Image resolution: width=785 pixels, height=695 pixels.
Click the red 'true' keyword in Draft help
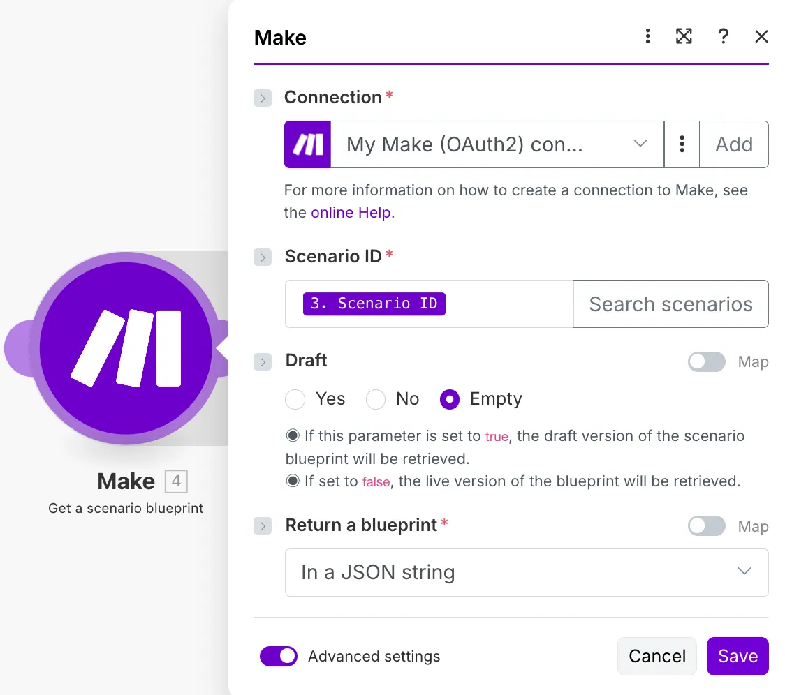point(497,437)
